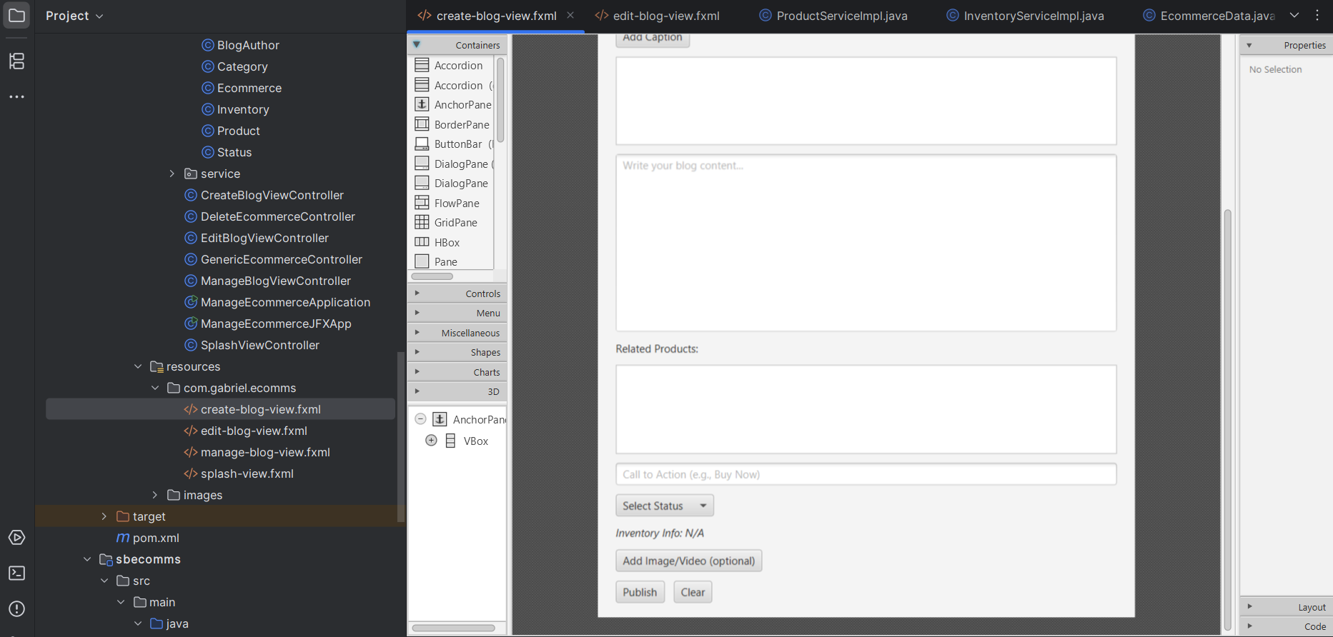The width and height of the screenshot is (1333, 637).
Task: Switch to EcommerceData.java tab
Action: [1208, 16]
